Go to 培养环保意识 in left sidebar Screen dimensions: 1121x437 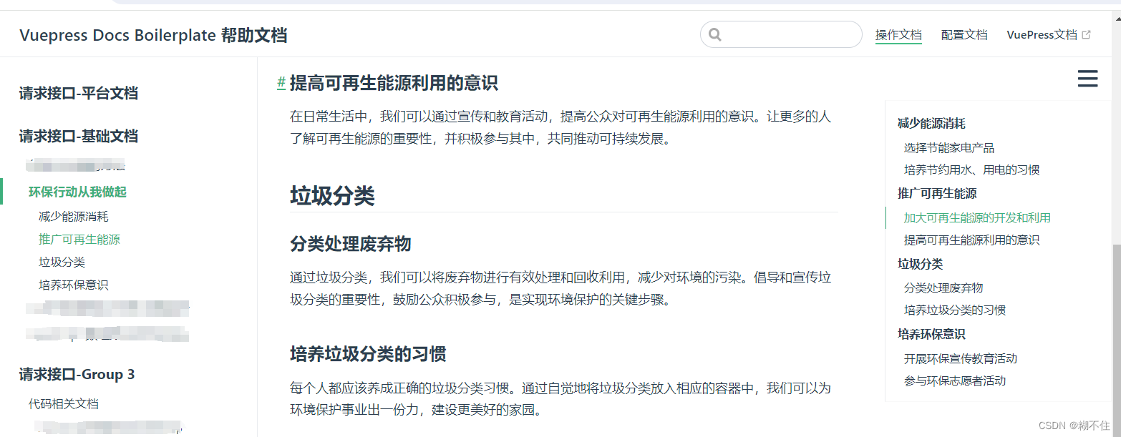(74, 285)
